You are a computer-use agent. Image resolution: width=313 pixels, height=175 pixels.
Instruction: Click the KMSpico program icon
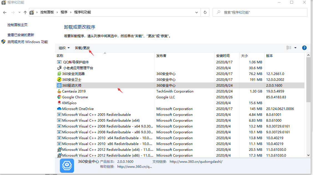click(59, 103)
